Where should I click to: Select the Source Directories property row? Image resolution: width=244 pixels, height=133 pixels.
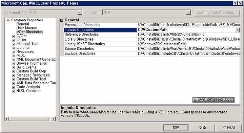tap(152, 49)
